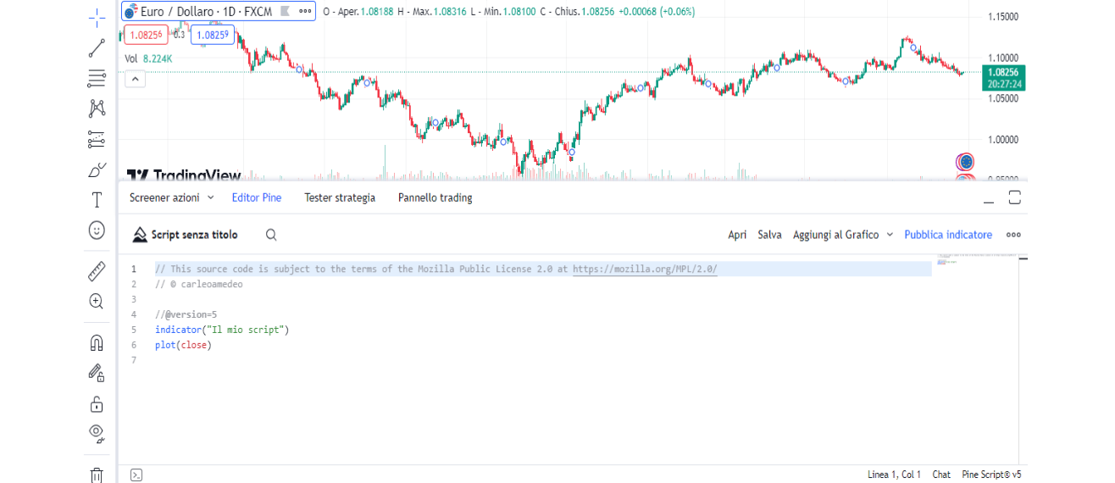Expand the Screener azioni dropdown
1115x483 pixels.
tap(211, 197)
